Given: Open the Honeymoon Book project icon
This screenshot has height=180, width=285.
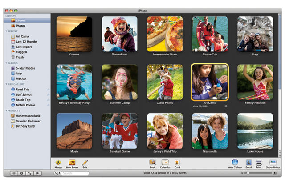Looking at the screenshot, I should [13, 116].
